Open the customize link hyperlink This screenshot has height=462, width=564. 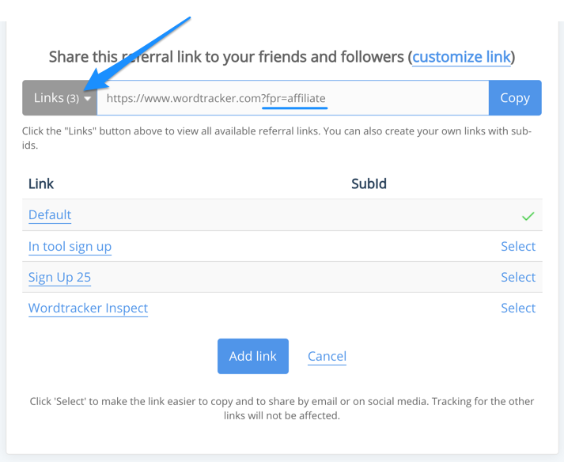pyautogui.click(x=461, y=57)
